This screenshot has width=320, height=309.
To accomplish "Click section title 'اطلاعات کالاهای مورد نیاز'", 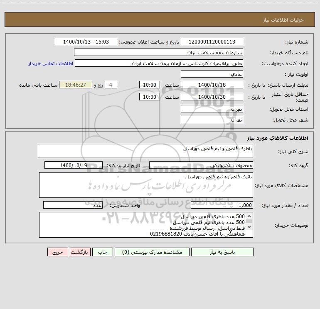I will (277, 138).
